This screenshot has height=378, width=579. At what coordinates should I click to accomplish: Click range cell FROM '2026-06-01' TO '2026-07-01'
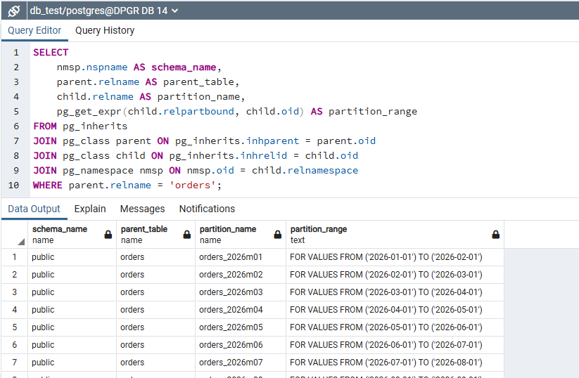(x=395, y=345)
